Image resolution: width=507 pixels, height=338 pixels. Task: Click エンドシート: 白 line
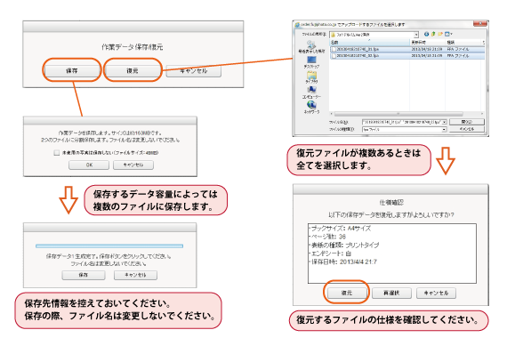point(331,253)
